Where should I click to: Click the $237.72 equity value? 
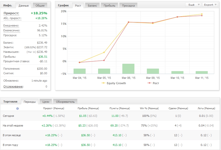[x=42, y=47]
